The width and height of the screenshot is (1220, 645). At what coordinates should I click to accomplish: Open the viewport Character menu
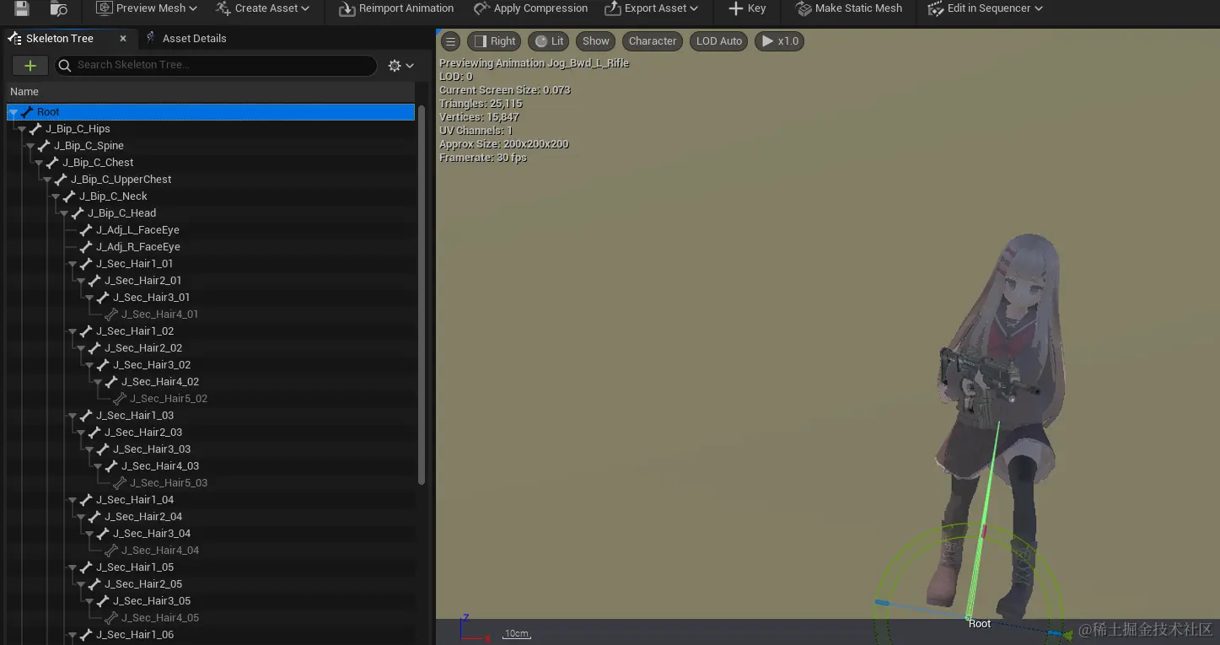(x=653, y=41)
